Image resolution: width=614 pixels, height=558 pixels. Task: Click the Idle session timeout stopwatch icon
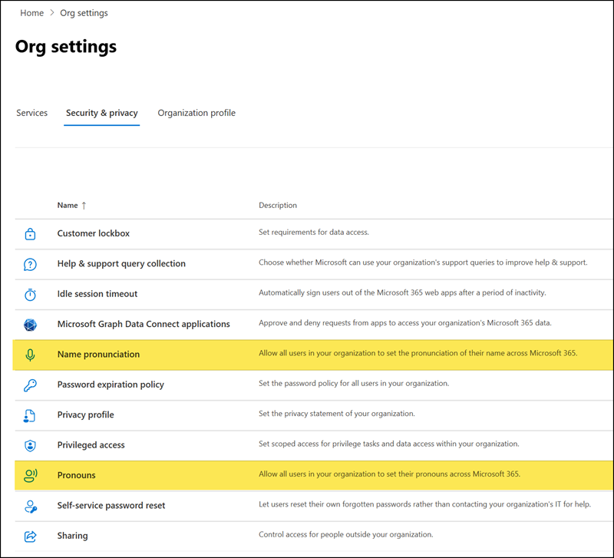(x=30, y=294)
